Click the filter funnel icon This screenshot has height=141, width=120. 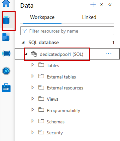pos(25,31)
